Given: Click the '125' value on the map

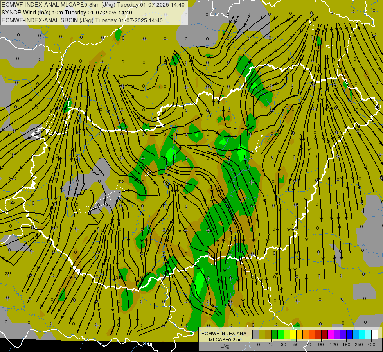Looking at the screenshot, I should [x=11, y=202].
